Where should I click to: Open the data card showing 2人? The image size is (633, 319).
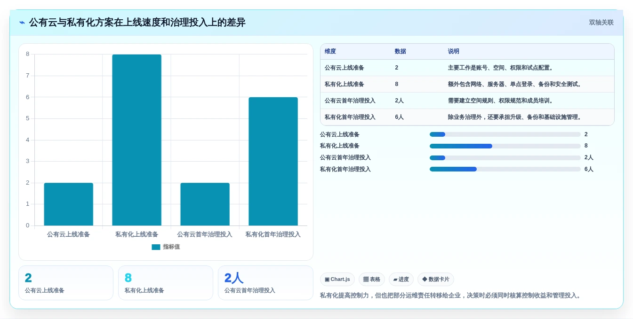pos(265,283)
